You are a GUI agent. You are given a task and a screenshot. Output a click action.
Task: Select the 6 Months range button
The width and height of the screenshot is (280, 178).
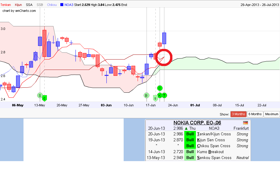[x=255, y=114]
